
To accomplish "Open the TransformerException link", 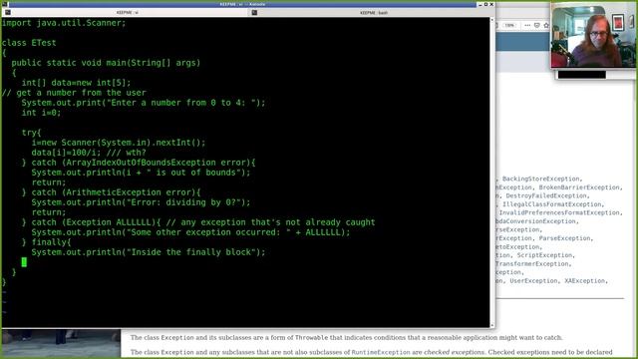I will click(x=532, y=263).
